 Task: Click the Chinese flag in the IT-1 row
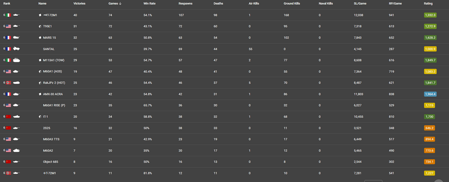(9, 116)
